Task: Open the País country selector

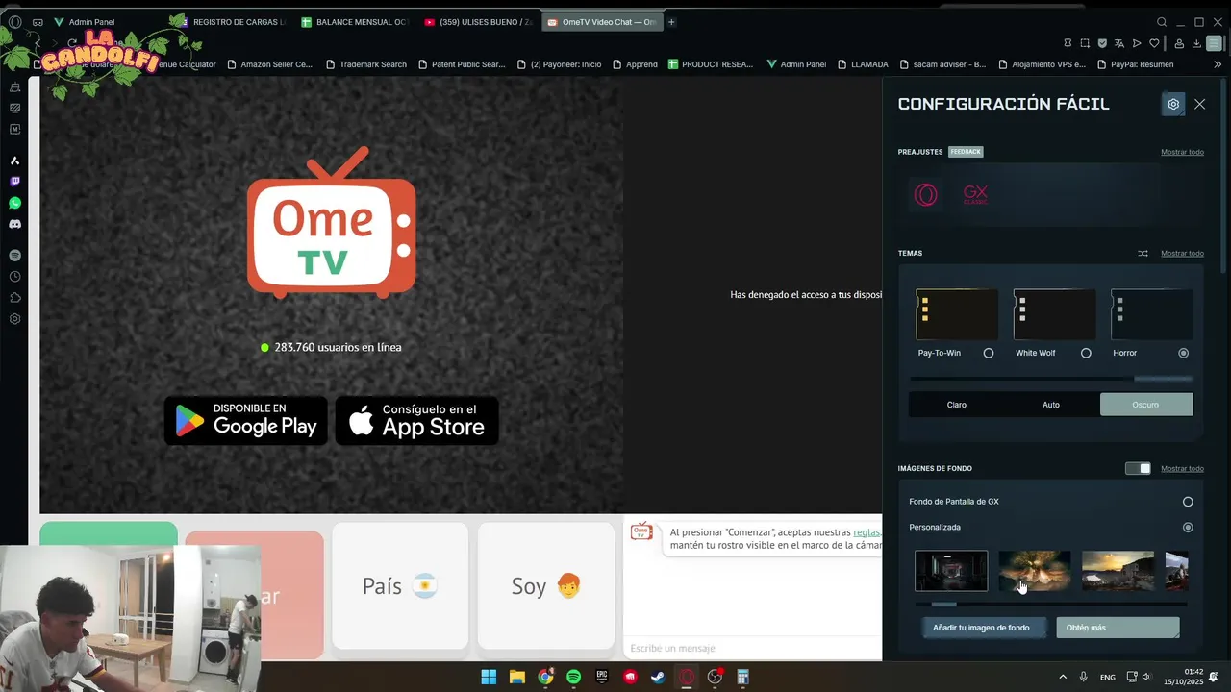Action: 400,586
